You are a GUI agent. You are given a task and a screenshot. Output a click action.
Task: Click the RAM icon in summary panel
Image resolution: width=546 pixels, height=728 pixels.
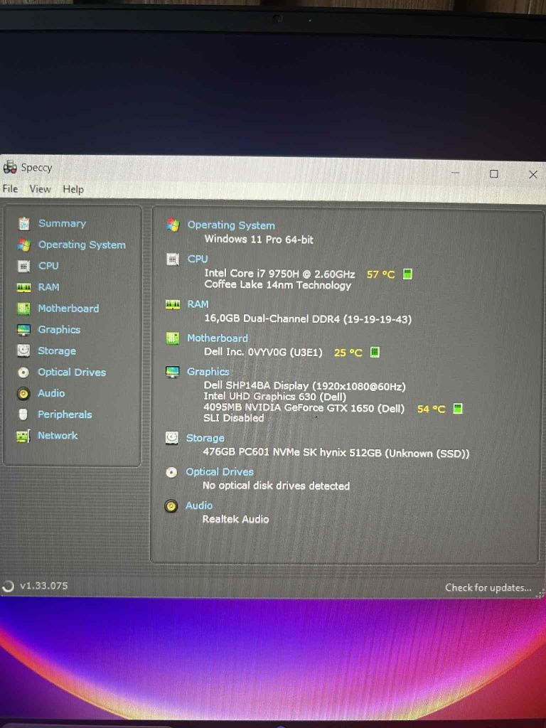click(x=173, y=304)
